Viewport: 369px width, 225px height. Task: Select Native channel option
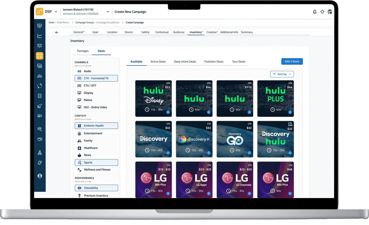[96, 100]
